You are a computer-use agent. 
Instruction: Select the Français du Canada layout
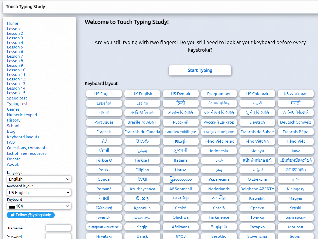pyautogui.click(x=142, y=132)
